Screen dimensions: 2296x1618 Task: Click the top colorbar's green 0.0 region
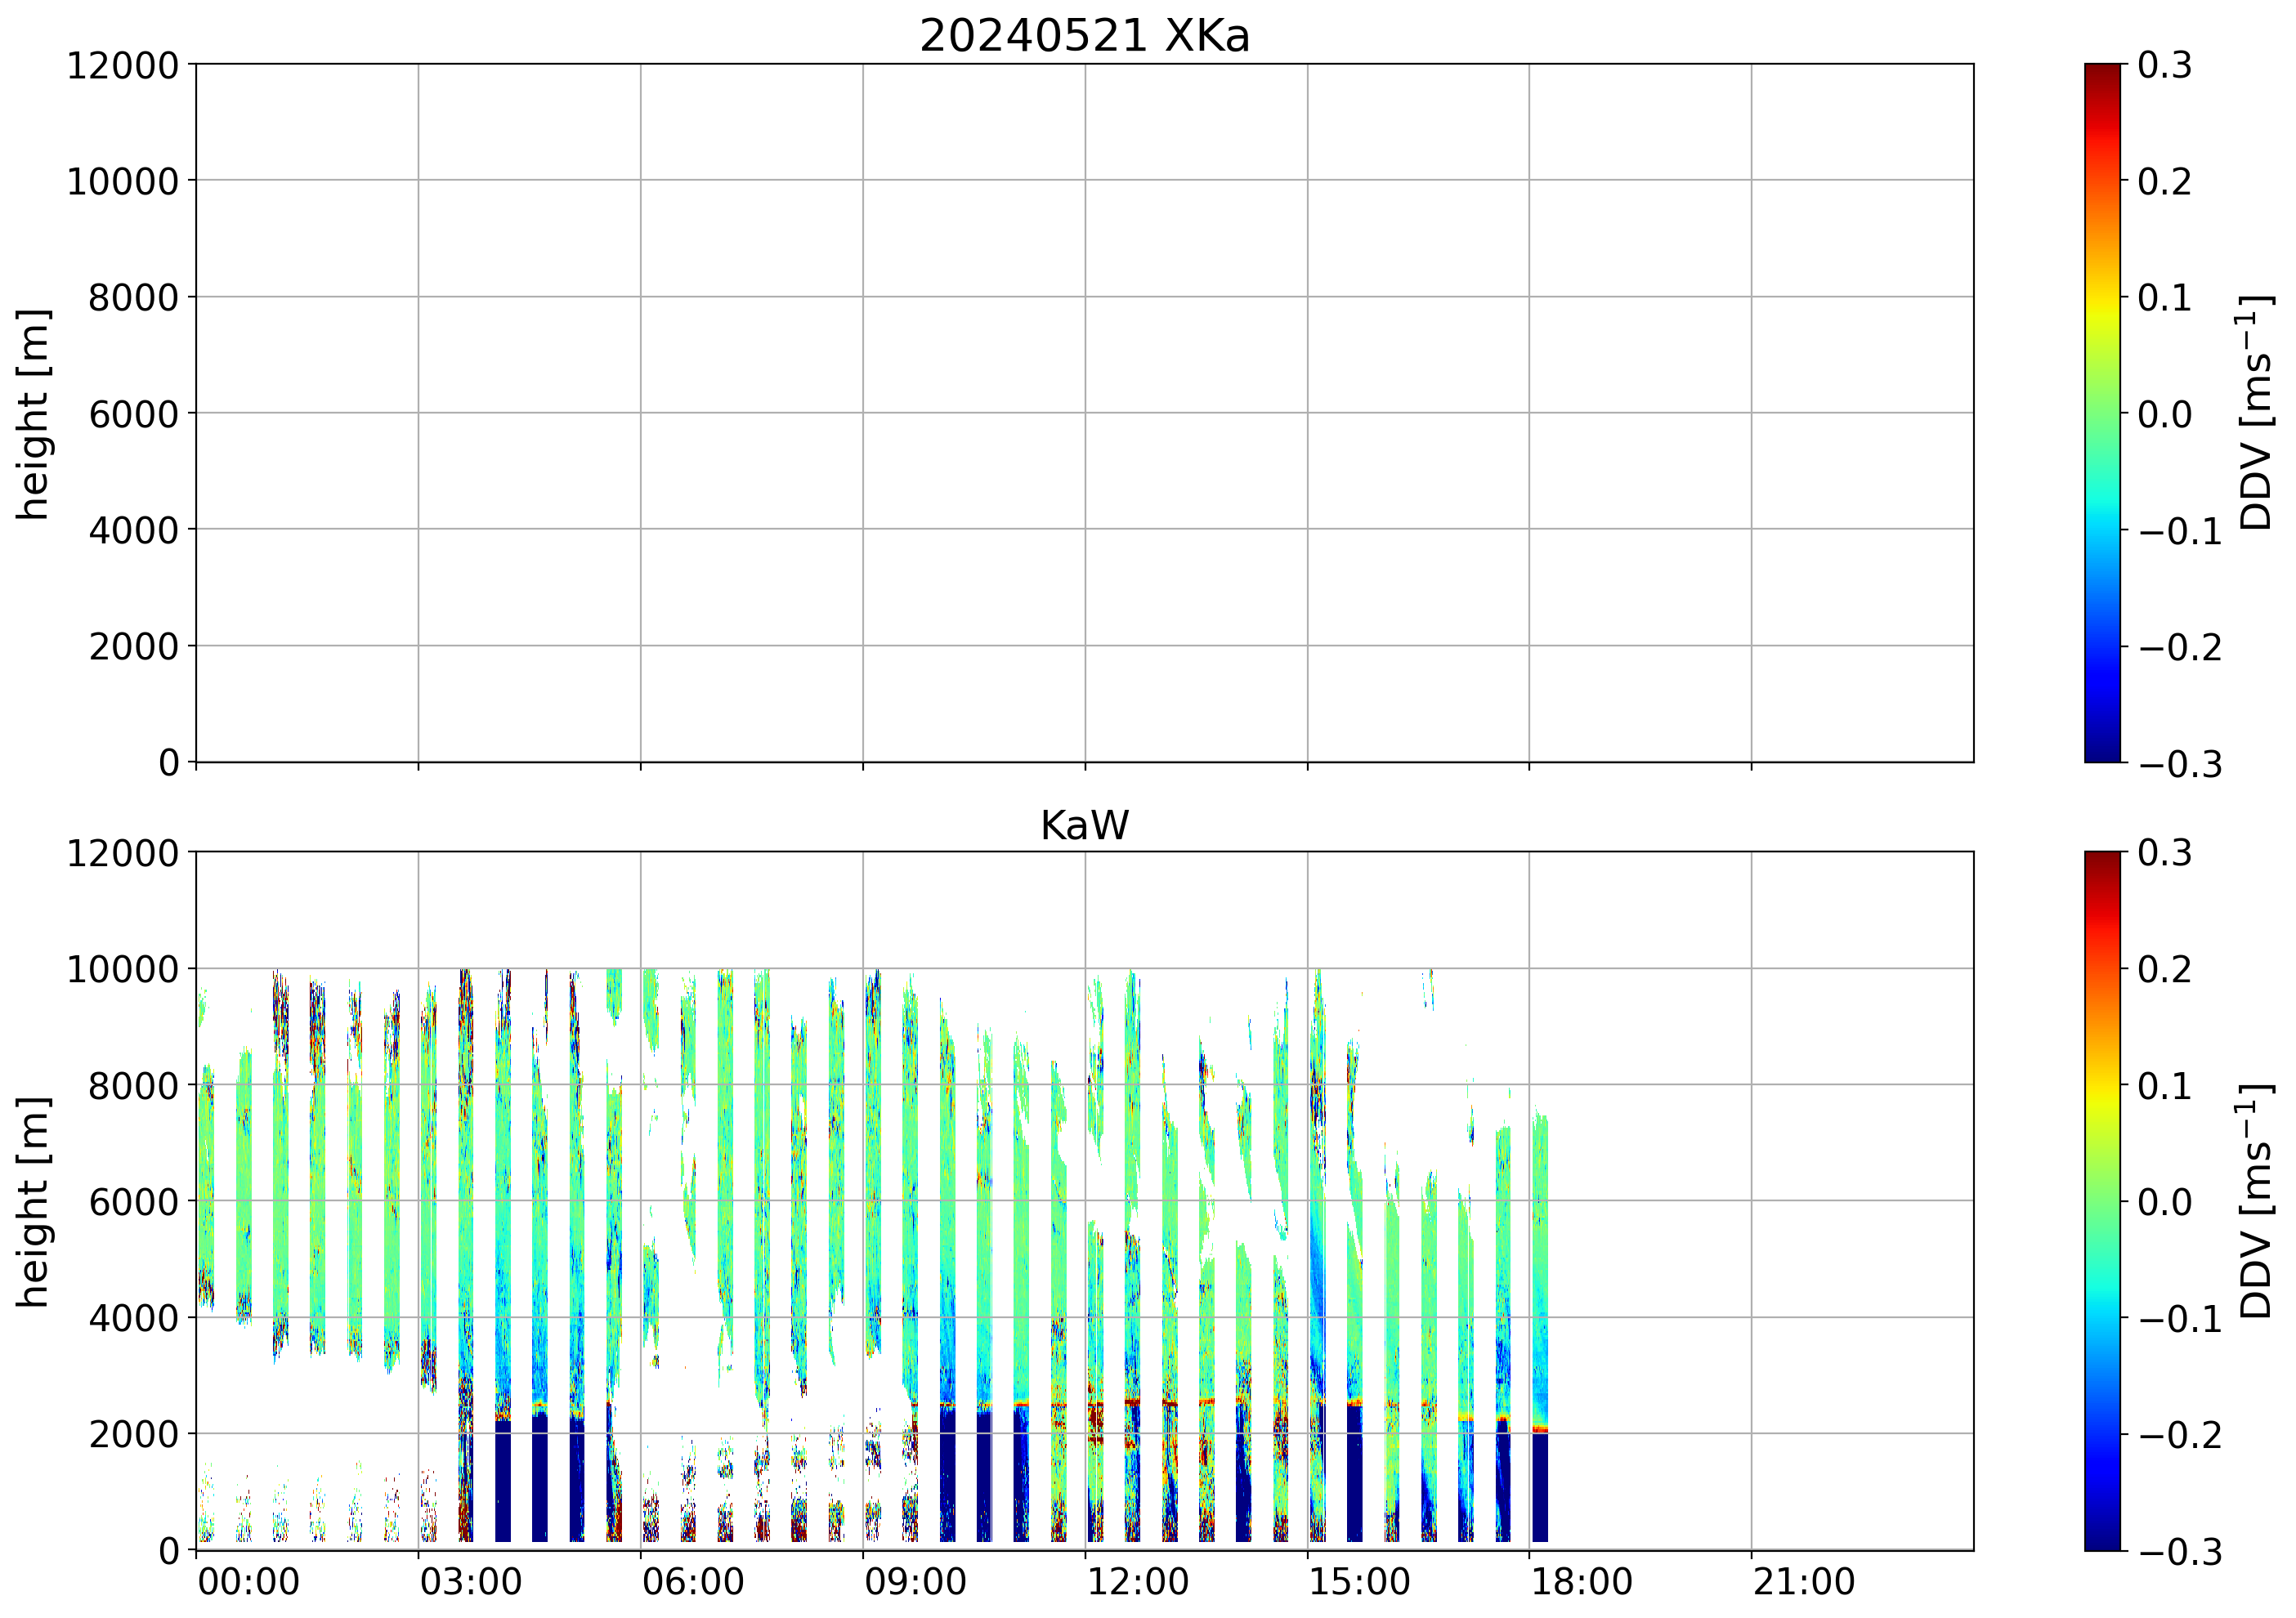pyautogui.click(x=2102, y=413)
